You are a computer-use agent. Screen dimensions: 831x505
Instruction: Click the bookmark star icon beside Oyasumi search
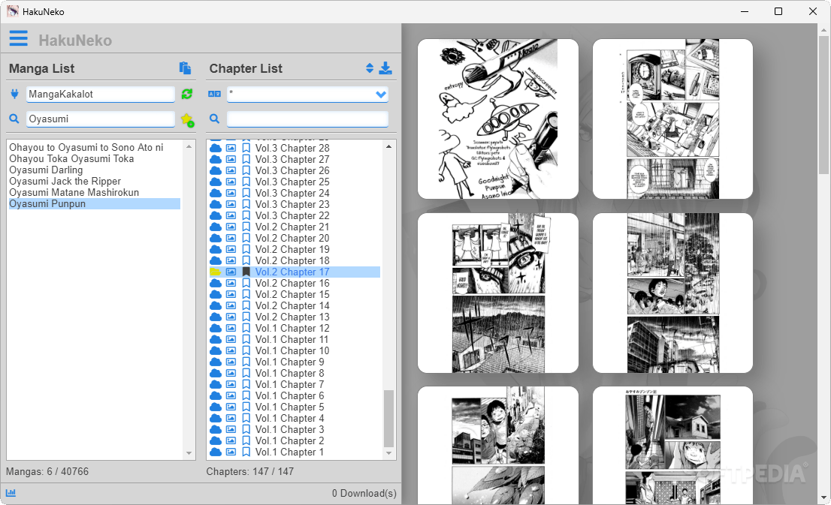tap(187, 119)
